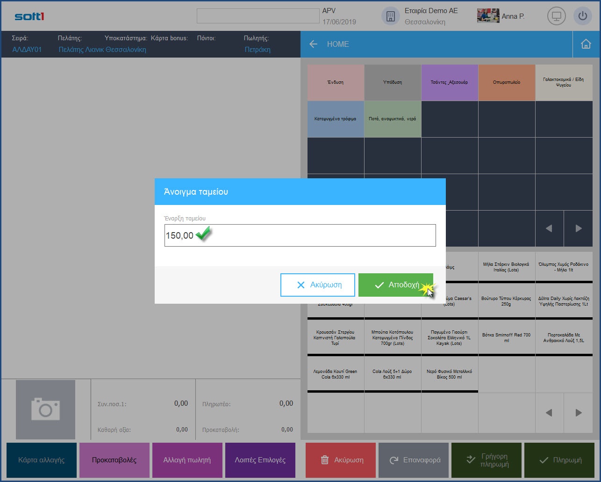Go to previous page of product categories
The height and width of the screenshot is (482, 601).
tap(549, 228)
